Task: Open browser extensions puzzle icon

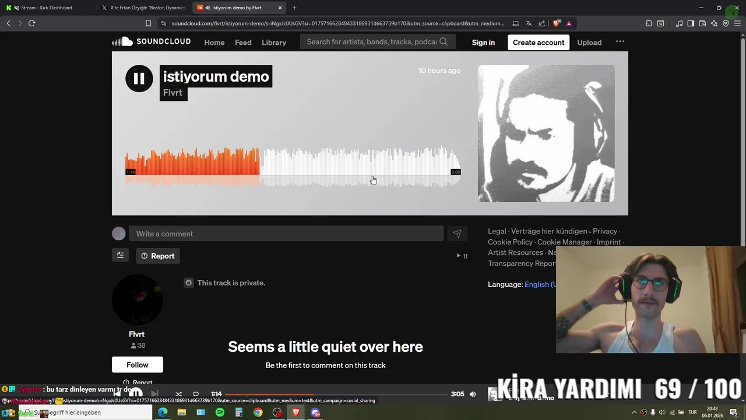Action: [x=649, y=23]
